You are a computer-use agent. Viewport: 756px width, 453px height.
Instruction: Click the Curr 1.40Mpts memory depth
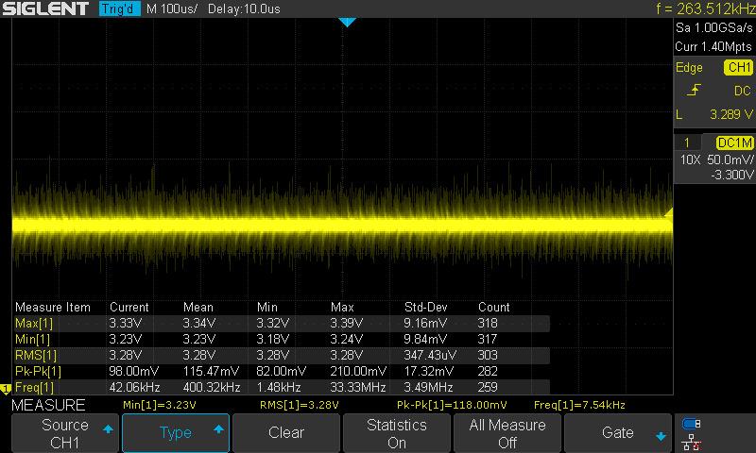(713, 46)
